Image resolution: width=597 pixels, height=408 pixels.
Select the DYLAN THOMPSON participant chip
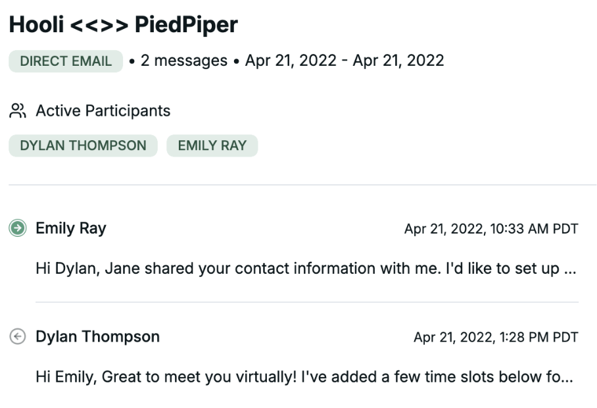click(x=83, y=145)
